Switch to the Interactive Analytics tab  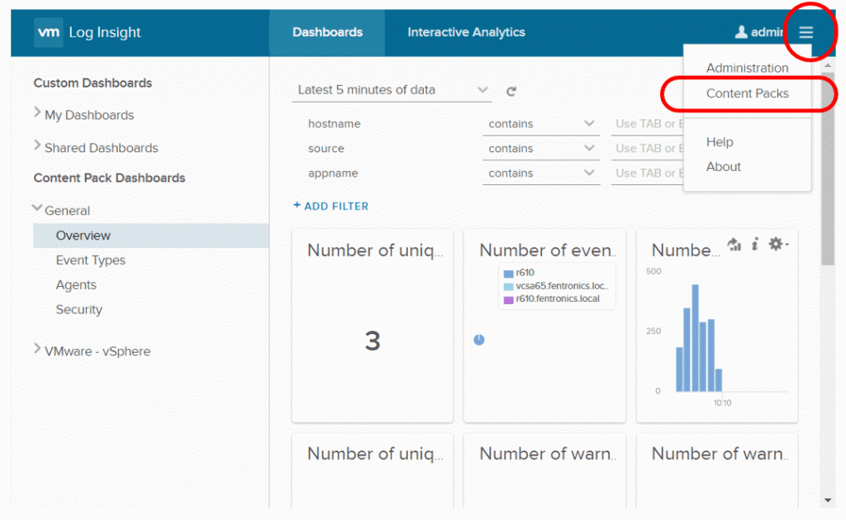(x=466, y=32)
